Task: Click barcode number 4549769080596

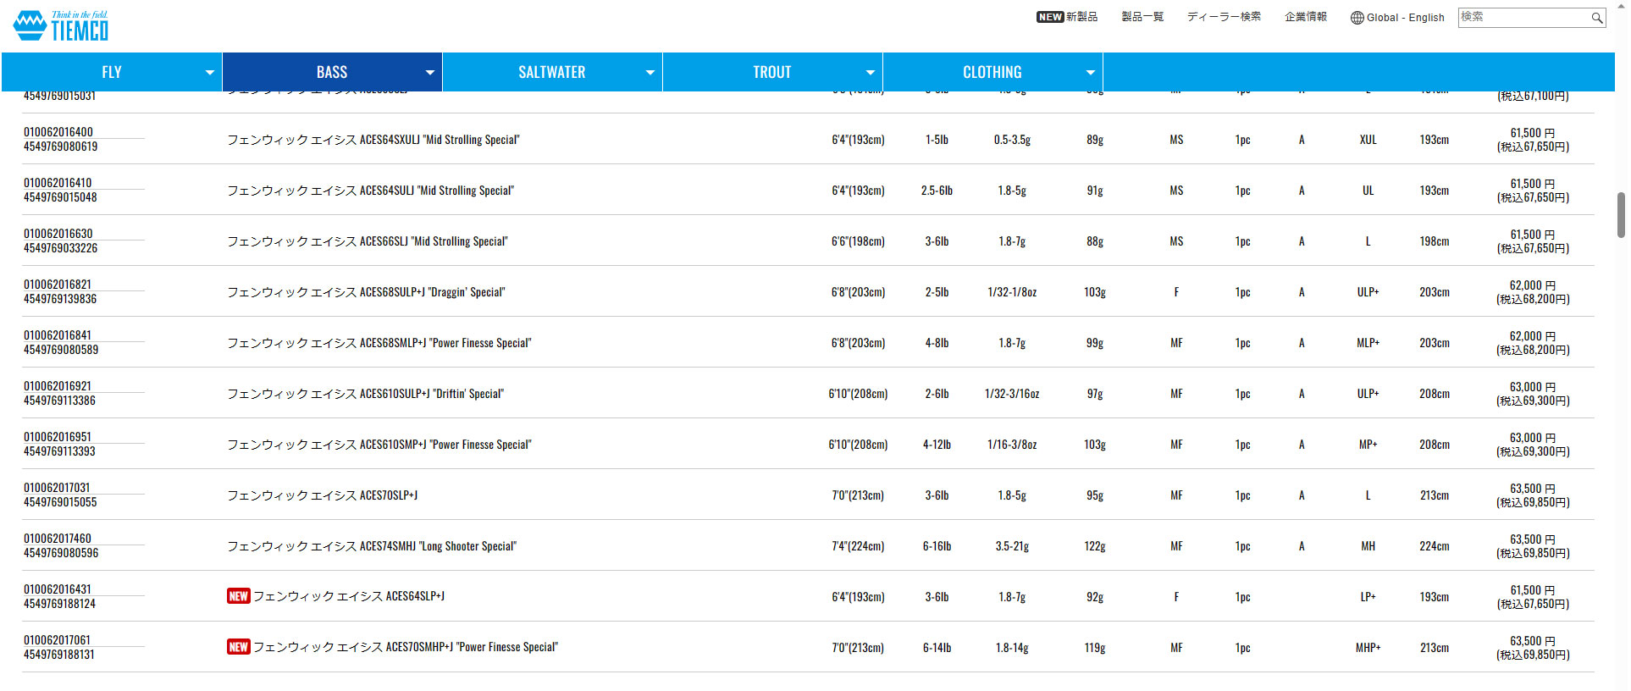Action: click(x=61, y=553)
